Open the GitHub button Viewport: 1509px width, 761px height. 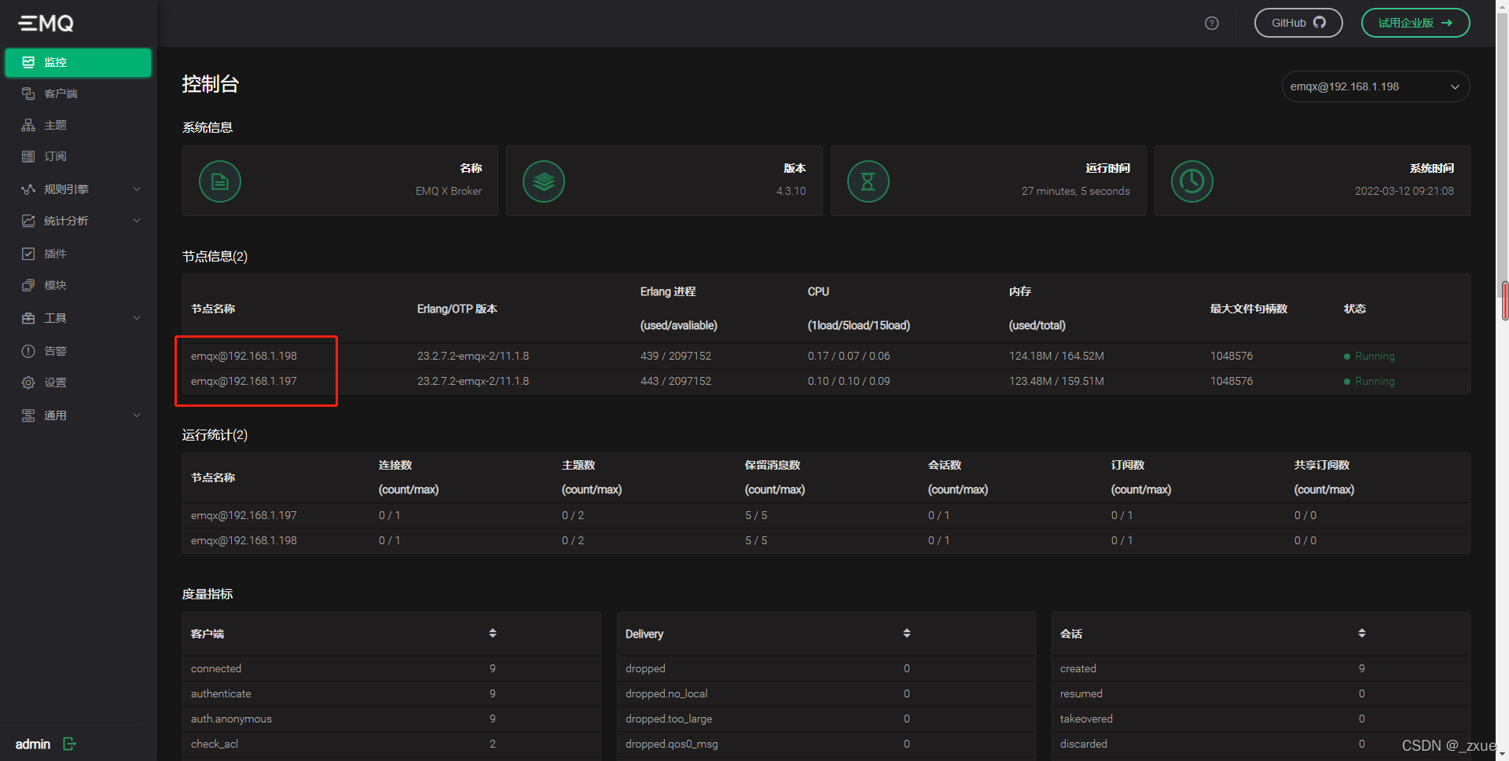[x=1298, y=23]
